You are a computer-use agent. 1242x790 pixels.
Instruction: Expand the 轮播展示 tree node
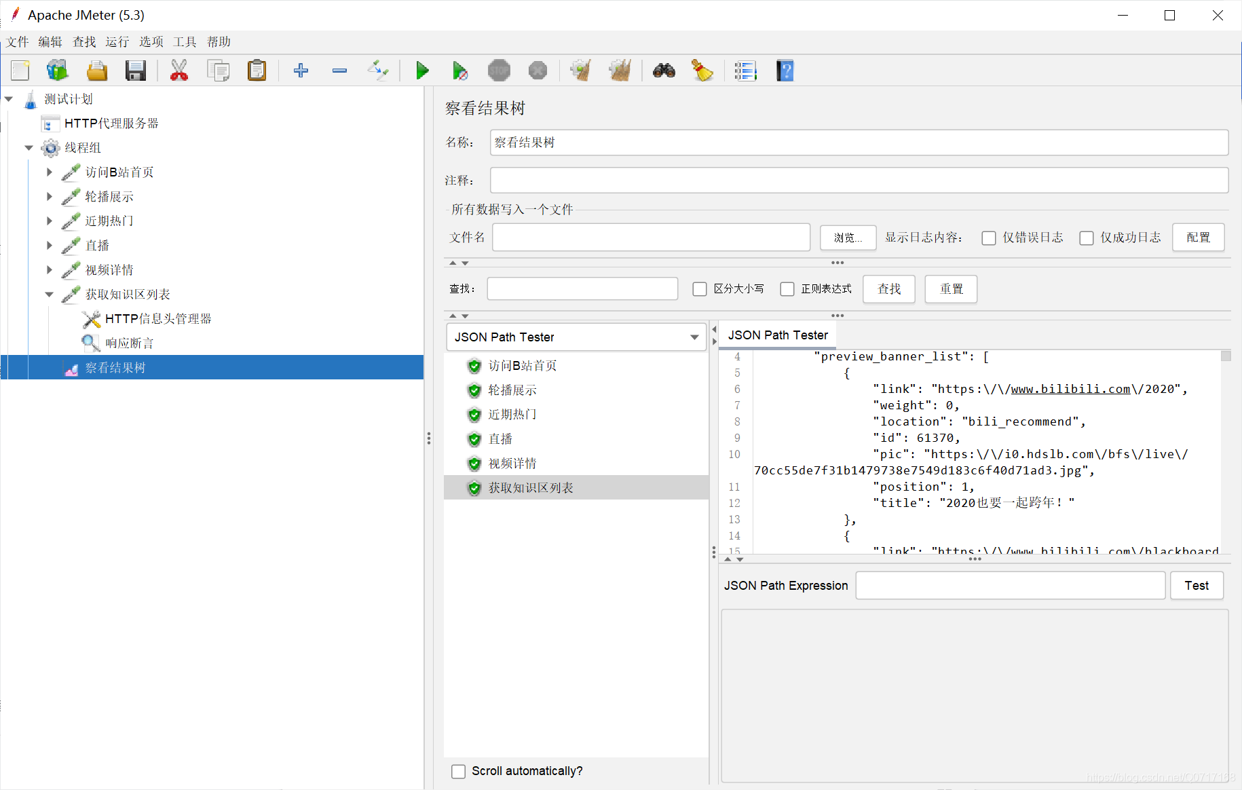point(49,197)
